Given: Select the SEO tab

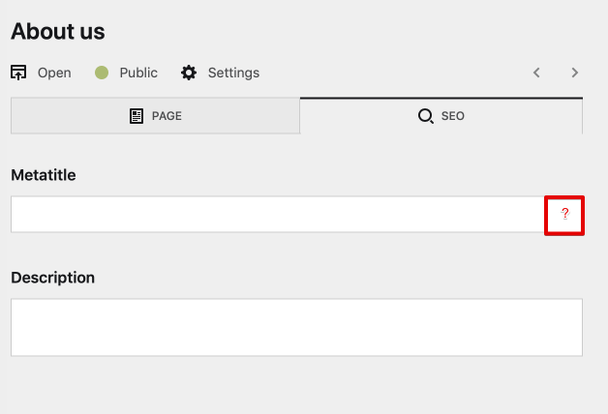Looking at the screenshot, I should [441, 116].
